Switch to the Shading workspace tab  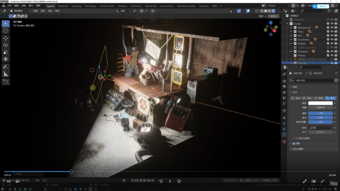point(122,6)
